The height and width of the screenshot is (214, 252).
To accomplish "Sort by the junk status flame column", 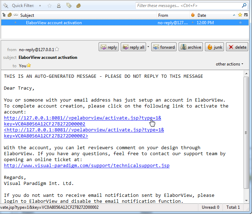I will coord(193,15).
